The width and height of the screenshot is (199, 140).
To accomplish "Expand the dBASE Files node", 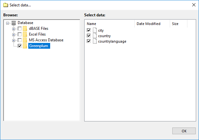I will [14, 29].
